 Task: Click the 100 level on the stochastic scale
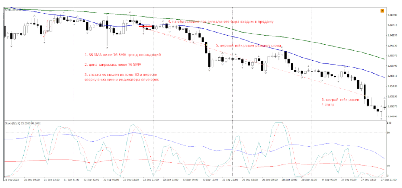pyautogui.click(x=389, y=123)
